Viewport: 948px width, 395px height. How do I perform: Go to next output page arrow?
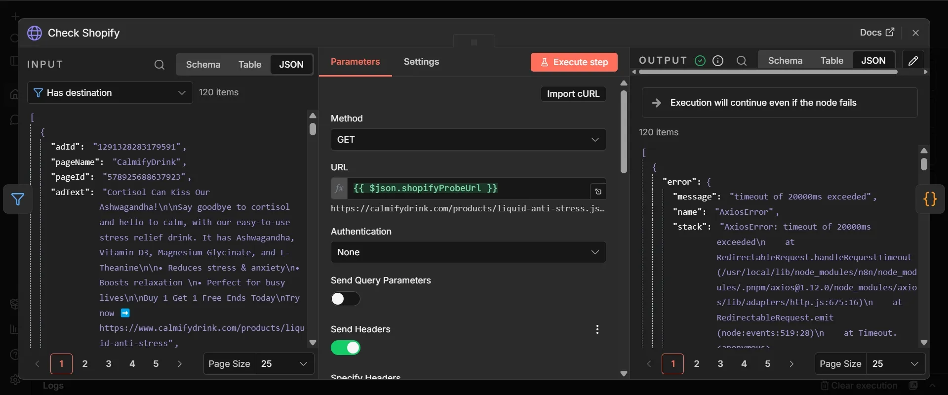(x=791, y=364)
